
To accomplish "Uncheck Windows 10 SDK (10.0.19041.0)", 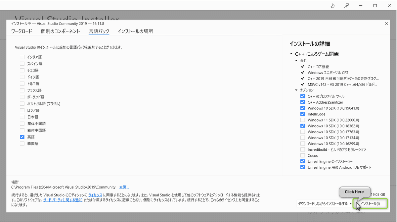I will [x=302, y=108].
